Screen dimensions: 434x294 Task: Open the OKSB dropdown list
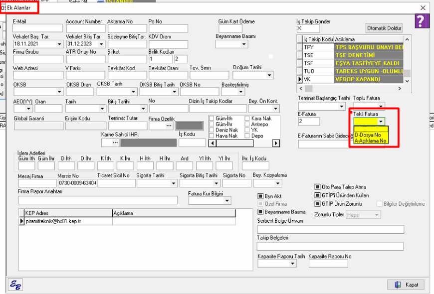pyautogui.click(x=59, y=92)
